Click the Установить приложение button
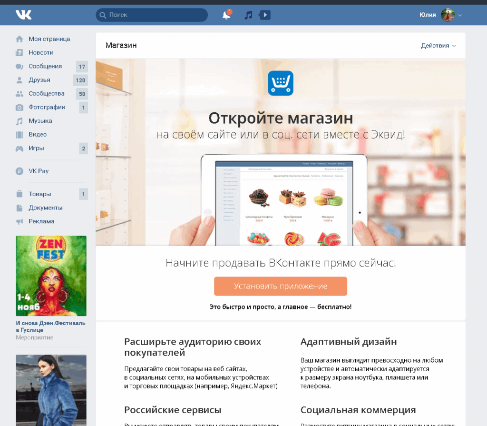Screen dimensions: 487x426 pos(280,286)
